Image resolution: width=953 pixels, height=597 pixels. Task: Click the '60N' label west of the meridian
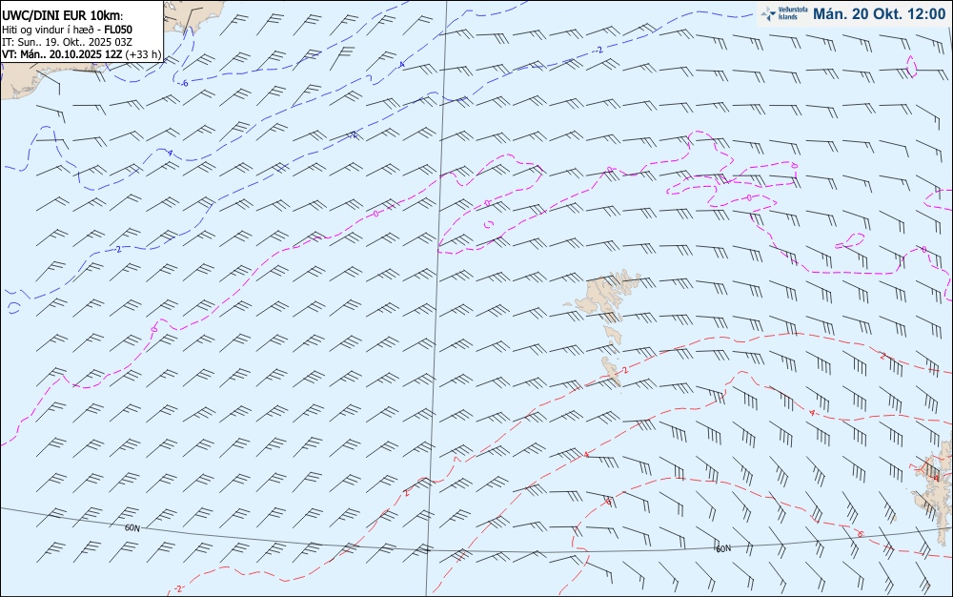pyautogui.click(x=132, y=527)
